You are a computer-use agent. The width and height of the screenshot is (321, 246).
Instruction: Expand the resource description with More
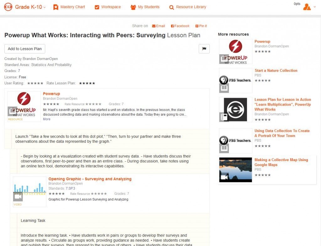coord(46,119)
